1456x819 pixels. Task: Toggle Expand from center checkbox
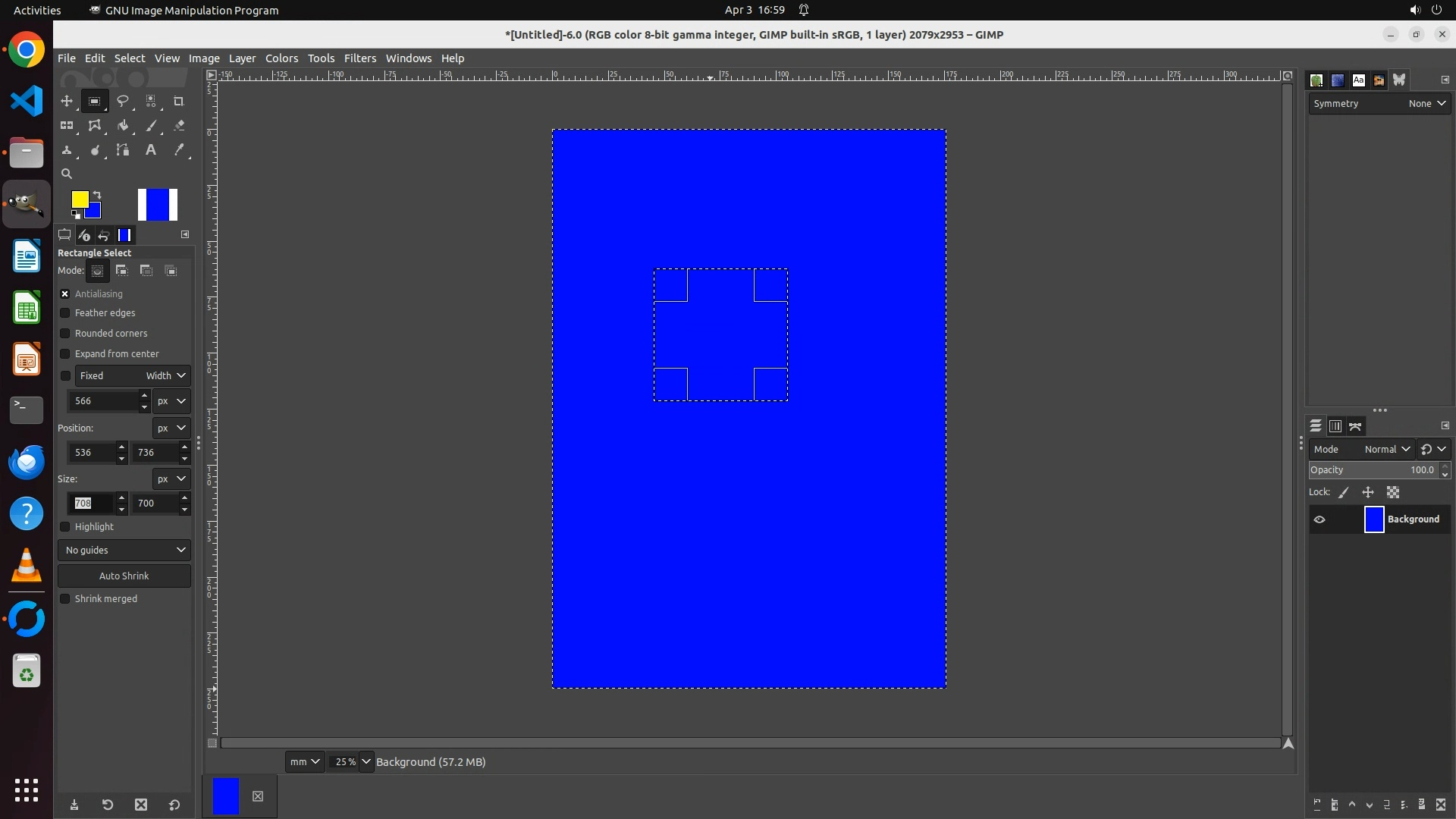click(65, 354)
